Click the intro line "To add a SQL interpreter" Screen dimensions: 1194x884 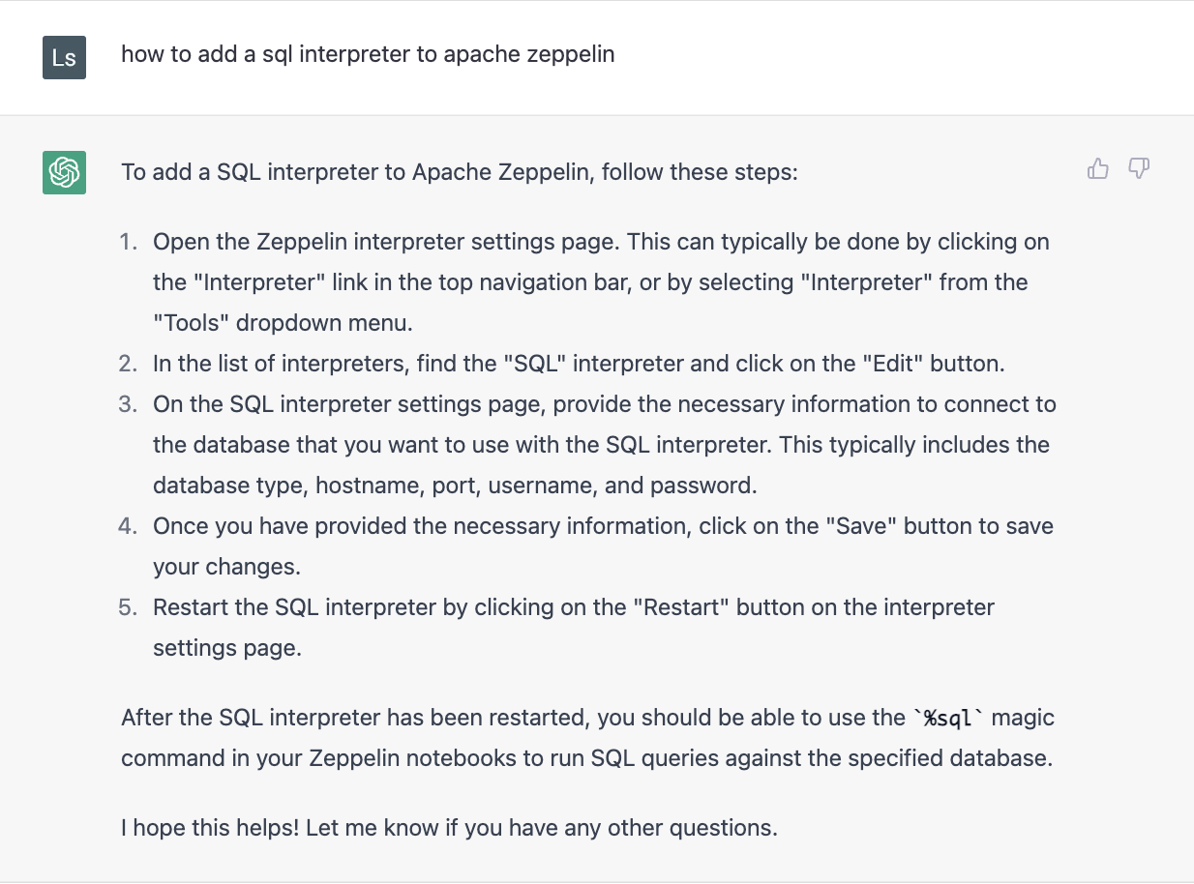pyautogui.click(x=460, y=173)
